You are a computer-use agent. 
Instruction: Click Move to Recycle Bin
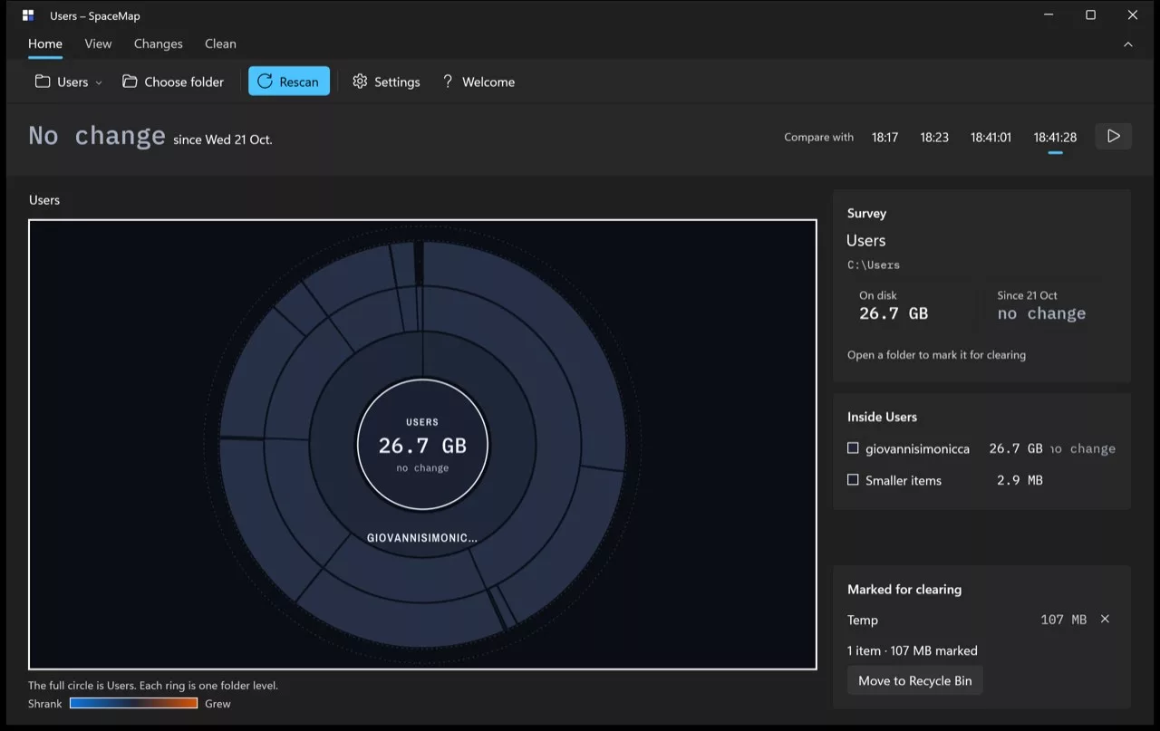click(914, 681)
